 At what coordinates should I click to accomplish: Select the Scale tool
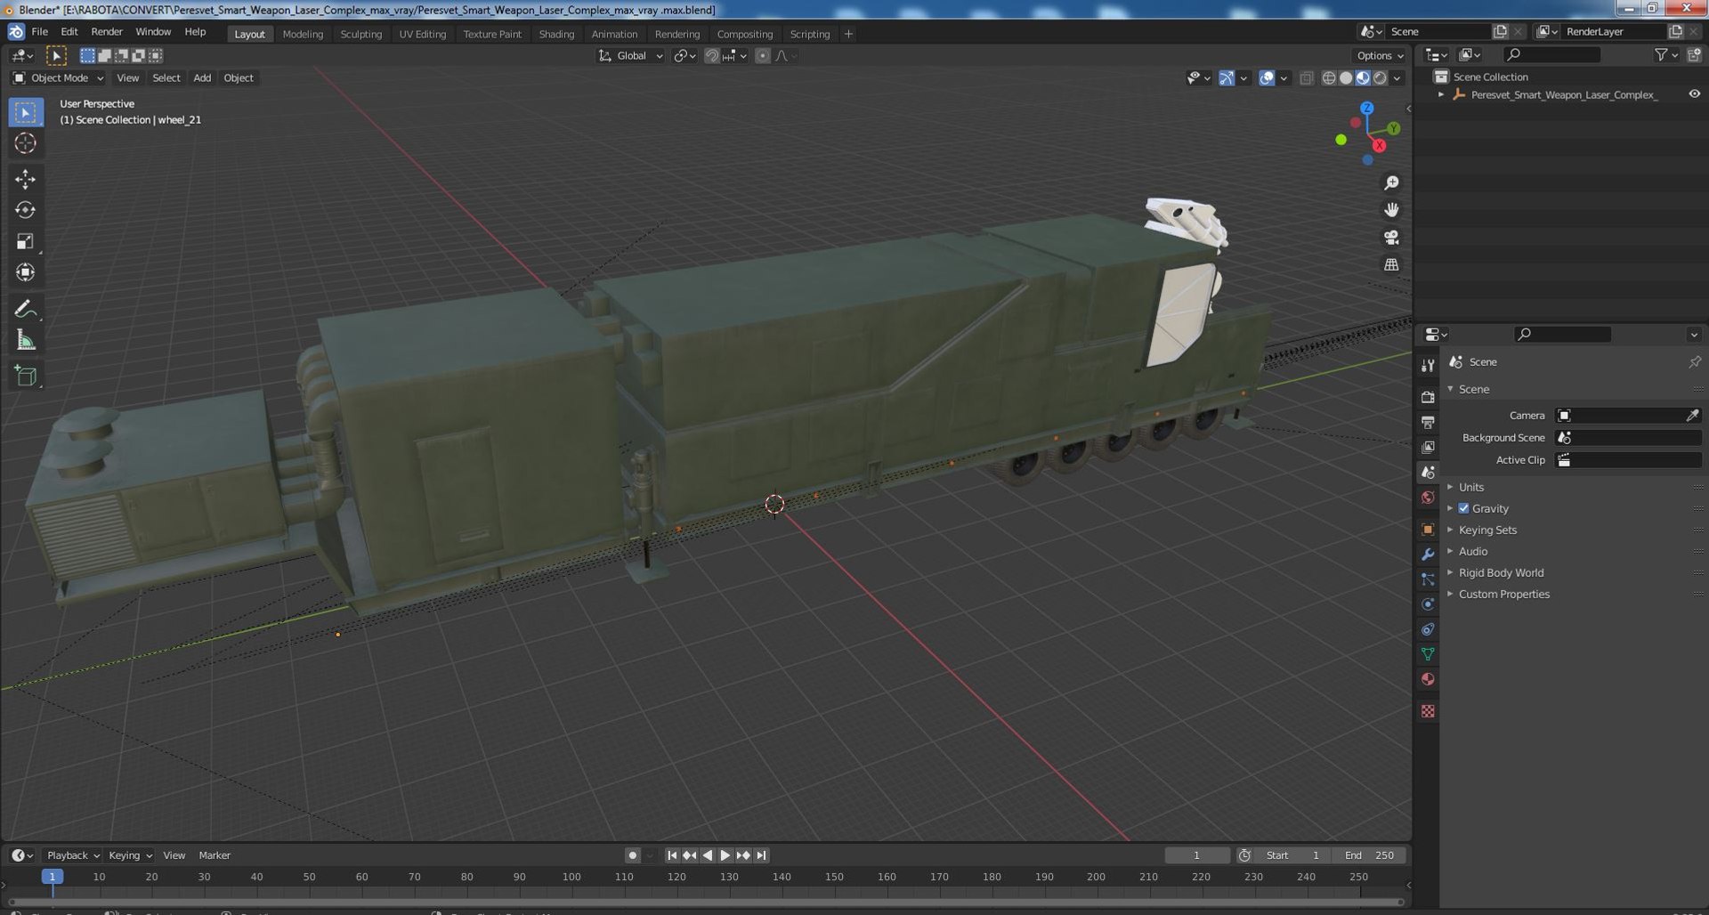coord(26,241)
